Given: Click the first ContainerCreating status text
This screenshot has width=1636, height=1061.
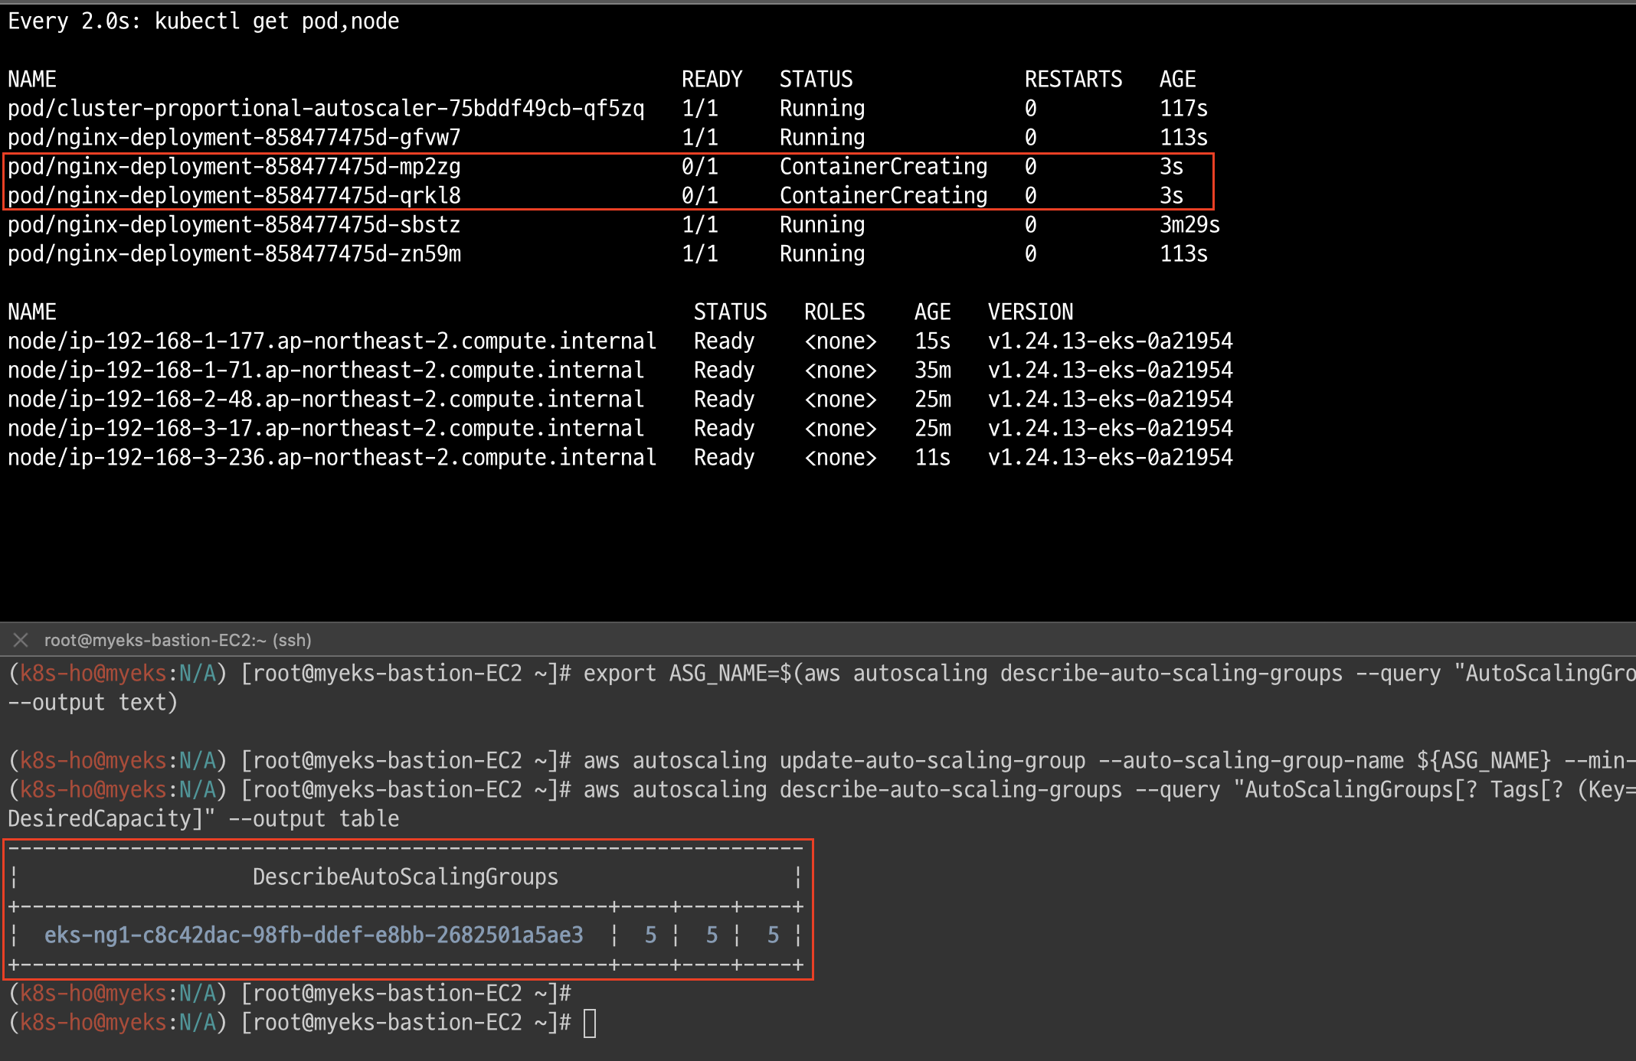Looking at the screenshot, I should [883, 167].
